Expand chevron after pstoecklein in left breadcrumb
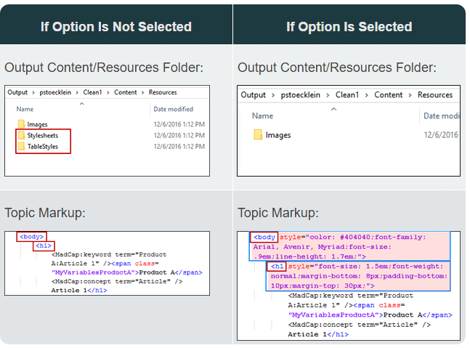The height and width of the screenshot is (348, 470). (77, 92)
